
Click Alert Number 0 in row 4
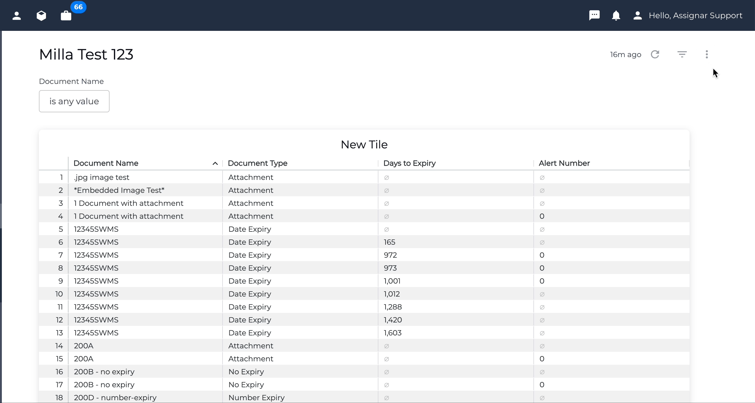click(542, 216)
